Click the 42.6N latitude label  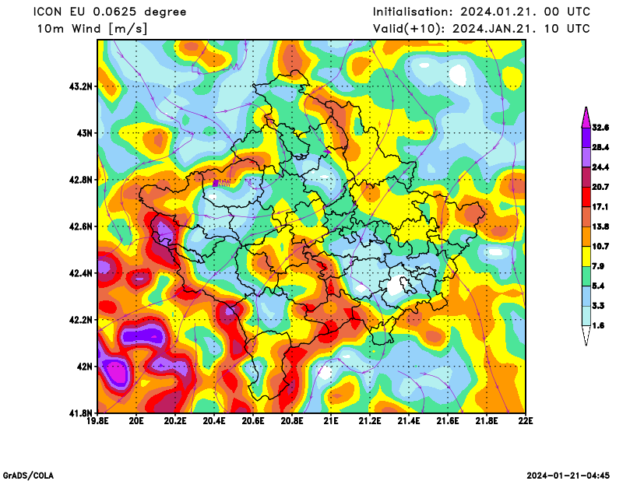point(82,226)
